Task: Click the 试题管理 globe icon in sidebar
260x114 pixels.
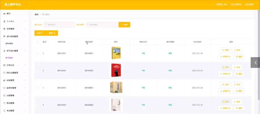Action: point(4,95)
